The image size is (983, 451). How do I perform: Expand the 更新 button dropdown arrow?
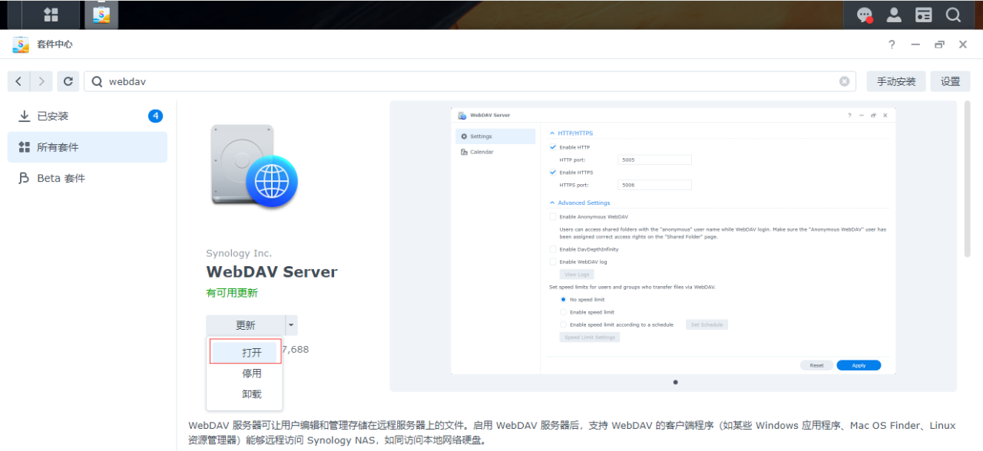pos(290,325)
